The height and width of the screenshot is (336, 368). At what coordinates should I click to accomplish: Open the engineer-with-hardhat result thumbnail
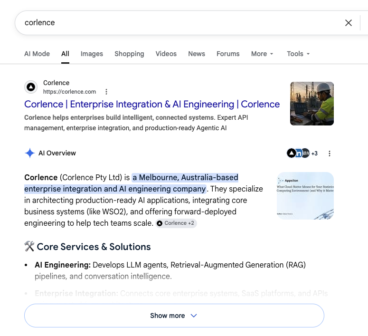311,104
